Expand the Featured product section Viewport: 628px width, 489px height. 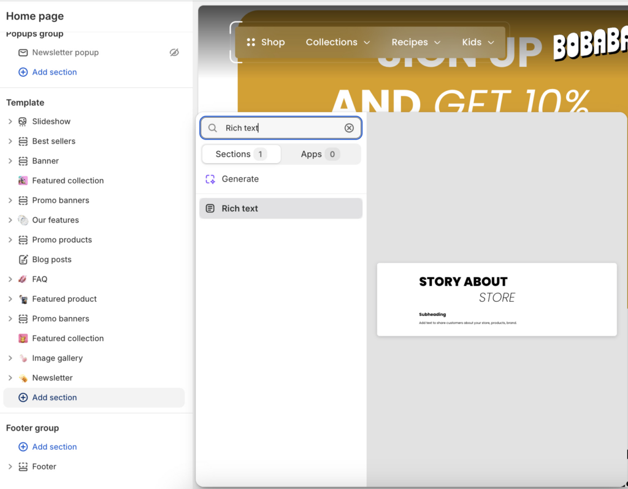click(10, 299)
